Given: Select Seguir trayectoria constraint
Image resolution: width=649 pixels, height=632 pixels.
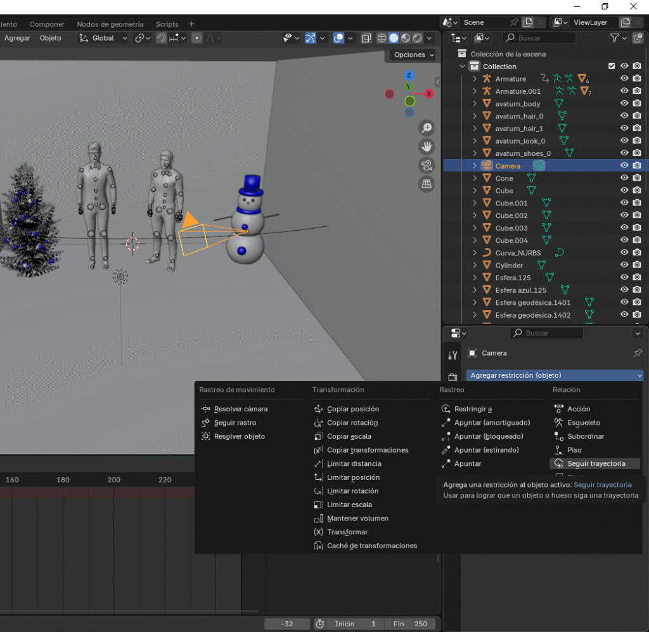Looking at the screenshot, I should coord(596,463).
